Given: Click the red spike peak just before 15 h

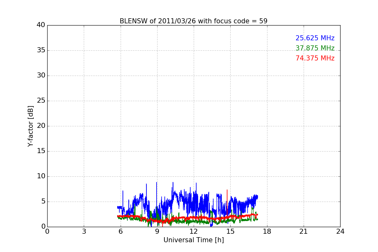Looking at the screenshot, I should pyautogui.click(x=227, y=190).
